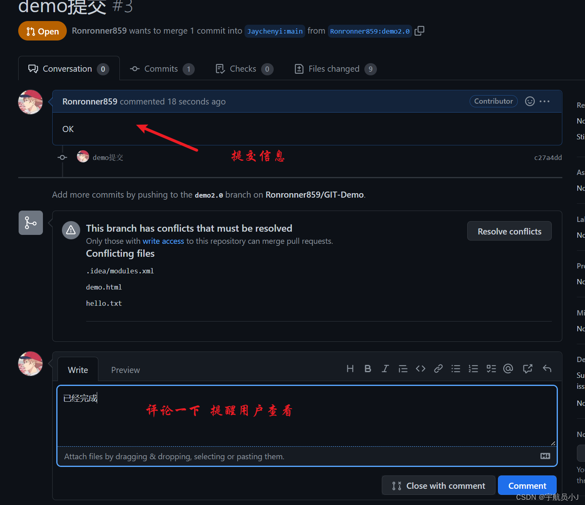Click the conflict warning triangle icon
The image size is (585, 505).
[x=71, y=230]
